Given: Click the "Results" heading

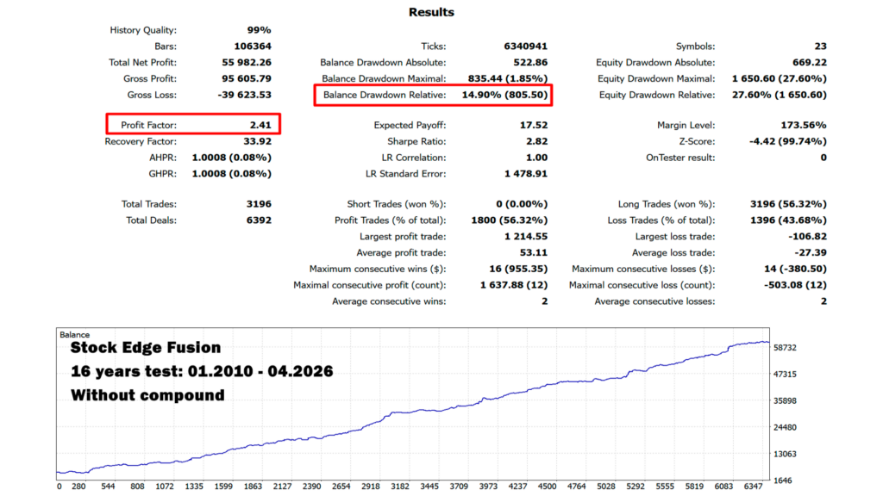Looking at the screenshot, I should [431, 12].
